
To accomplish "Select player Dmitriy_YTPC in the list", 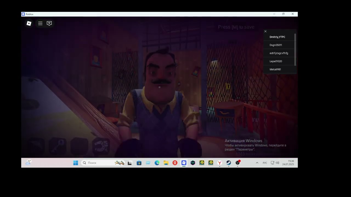I will (279, 37).
